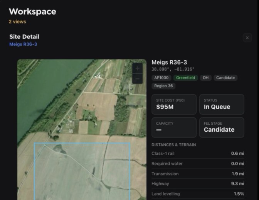The width and height of the screenshot is (259, 200).
Task: Select the Region 36 tag
Action: coord(163,86)
